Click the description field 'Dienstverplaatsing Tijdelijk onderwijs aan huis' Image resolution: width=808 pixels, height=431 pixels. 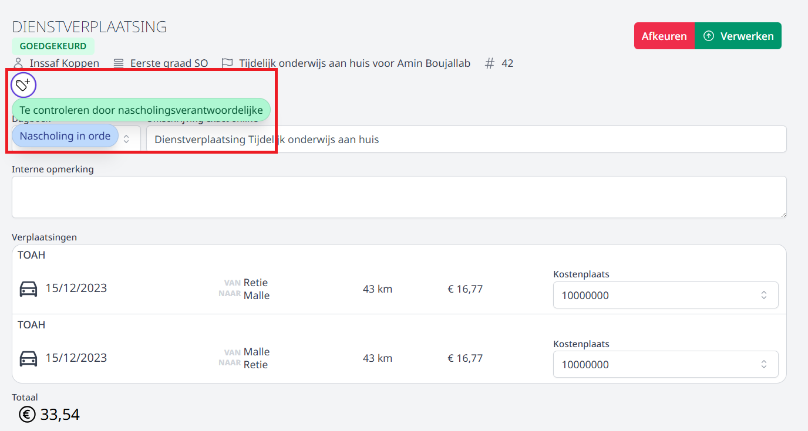pyautogui.click(x=466, y=139)
